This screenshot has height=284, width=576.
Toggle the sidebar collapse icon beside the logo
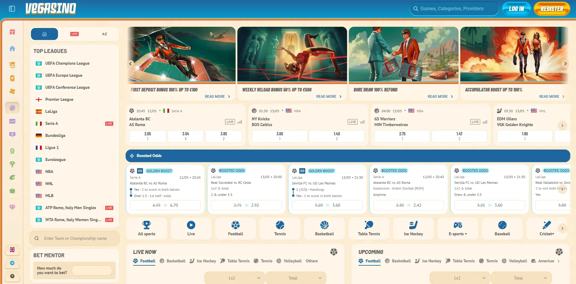tap(12, 9)
